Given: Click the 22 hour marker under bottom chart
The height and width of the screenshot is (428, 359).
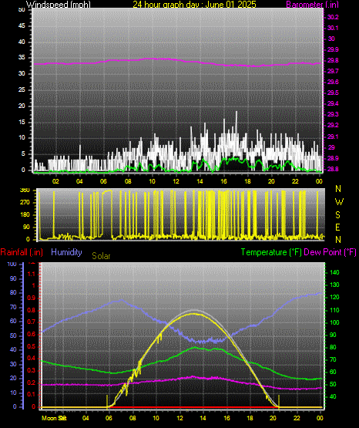Looking at the screenshot, I should (x=297, y=418).
